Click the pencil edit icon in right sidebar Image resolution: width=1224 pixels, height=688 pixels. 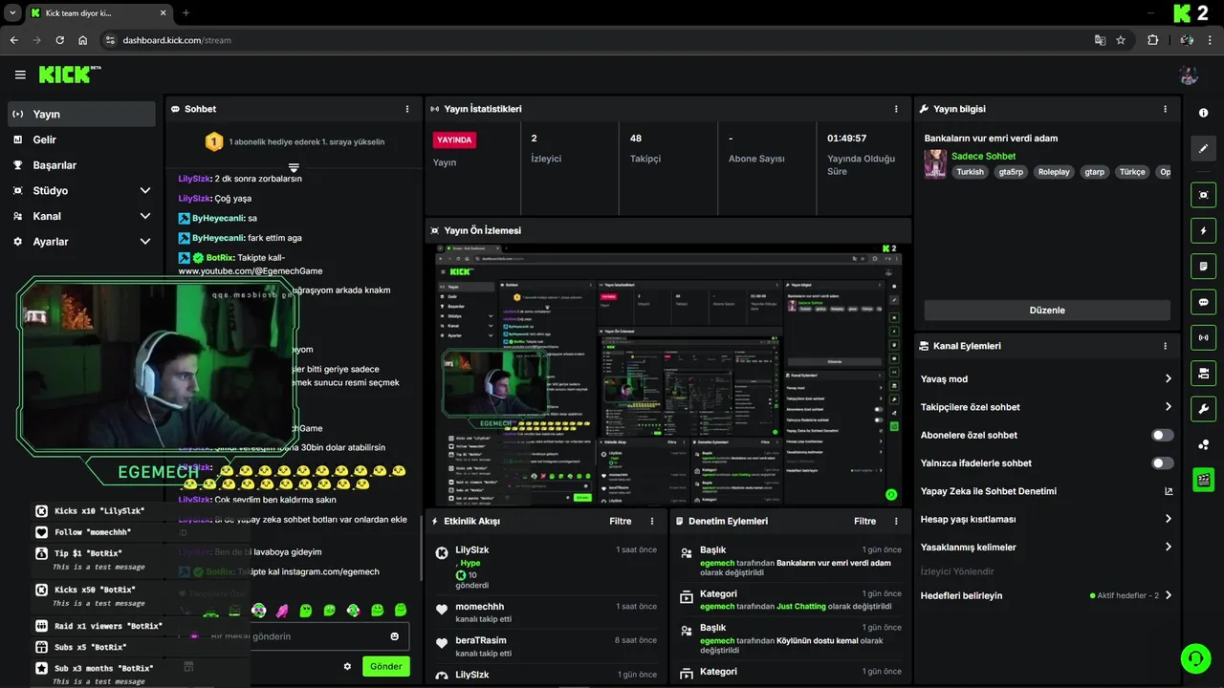[1203, 149]
